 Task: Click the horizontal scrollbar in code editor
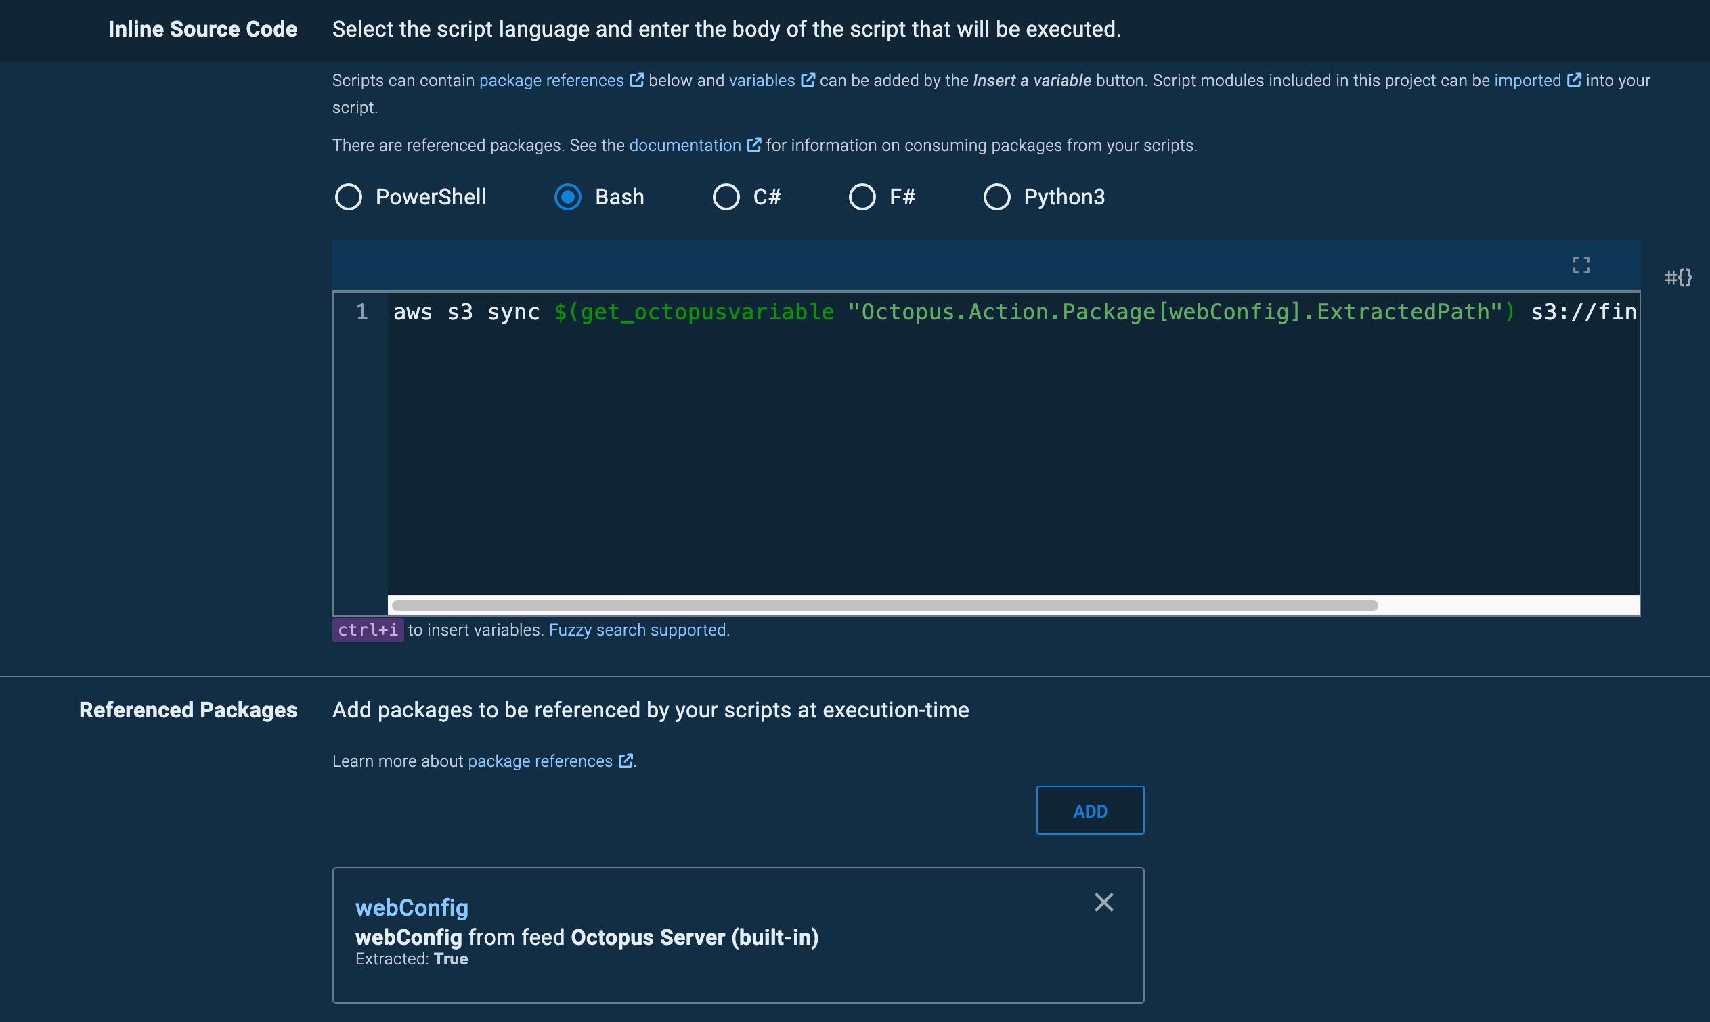884,606
